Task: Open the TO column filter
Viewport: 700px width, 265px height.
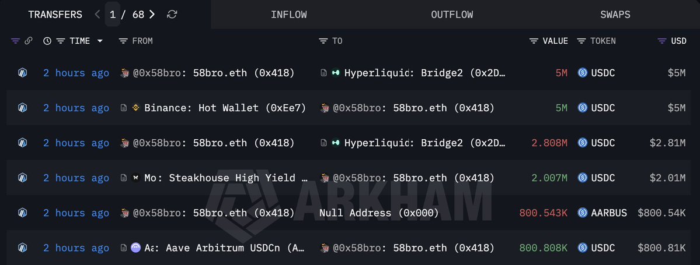Action: pos(323,41)
